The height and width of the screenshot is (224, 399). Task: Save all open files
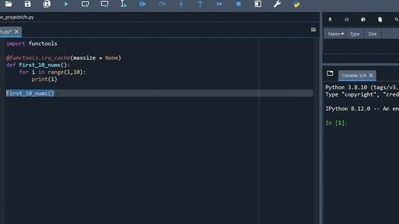(x=47, y=4)
